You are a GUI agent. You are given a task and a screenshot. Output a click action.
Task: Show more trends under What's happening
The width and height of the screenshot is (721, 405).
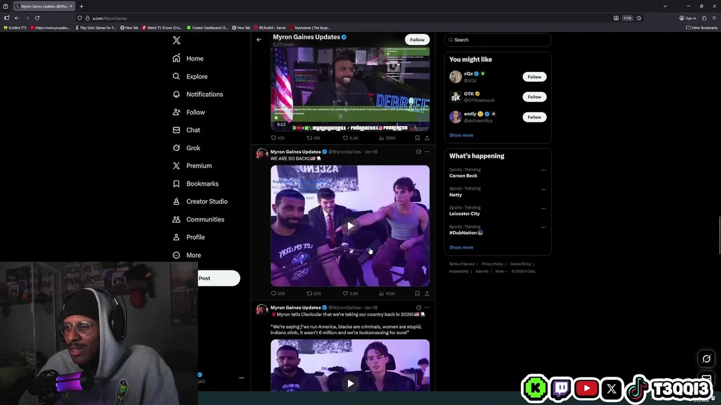[461, 247]
